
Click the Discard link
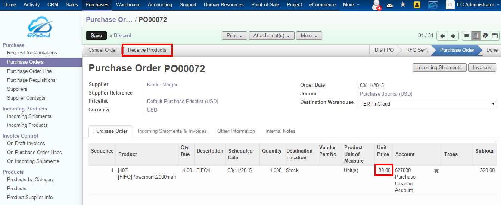122,35
